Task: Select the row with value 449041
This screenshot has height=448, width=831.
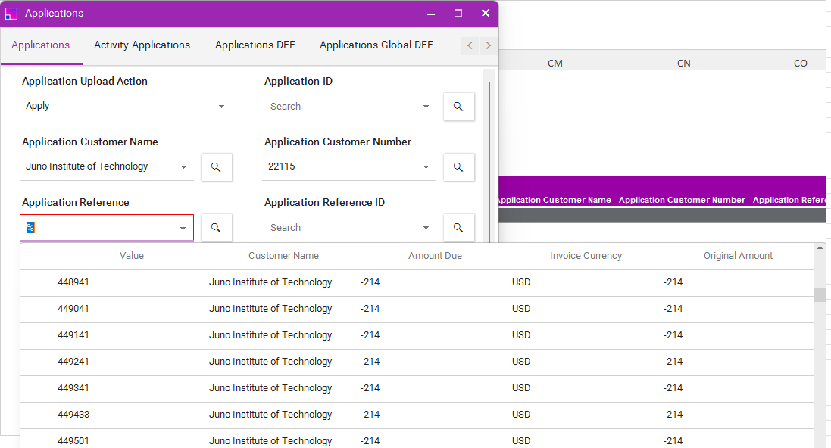Action: [417, 309]
